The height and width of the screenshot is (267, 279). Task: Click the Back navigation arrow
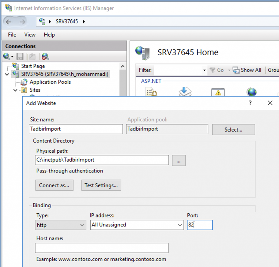(8, 22)
